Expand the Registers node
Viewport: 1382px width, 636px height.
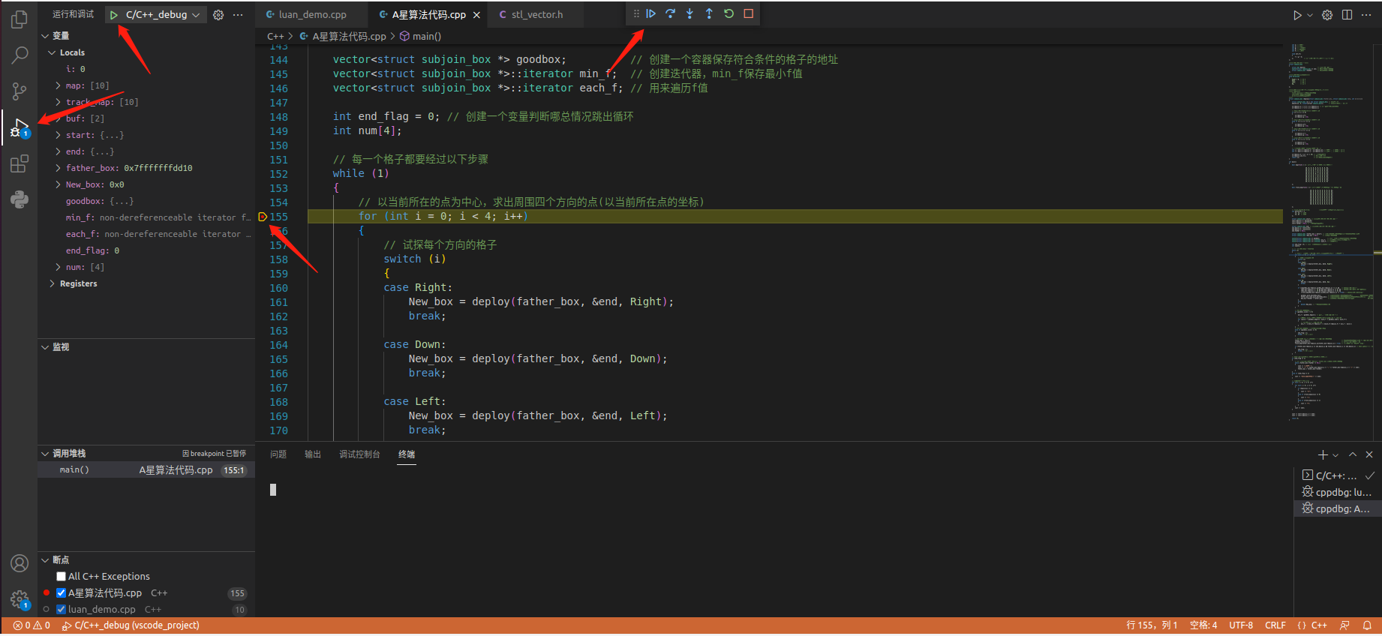pyautogui.click(x=52, y=283)
